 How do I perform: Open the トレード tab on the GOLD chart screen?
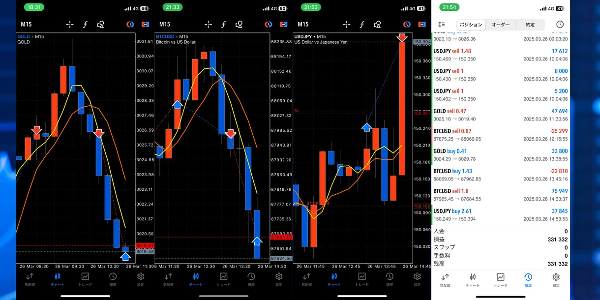coord(85,279)
